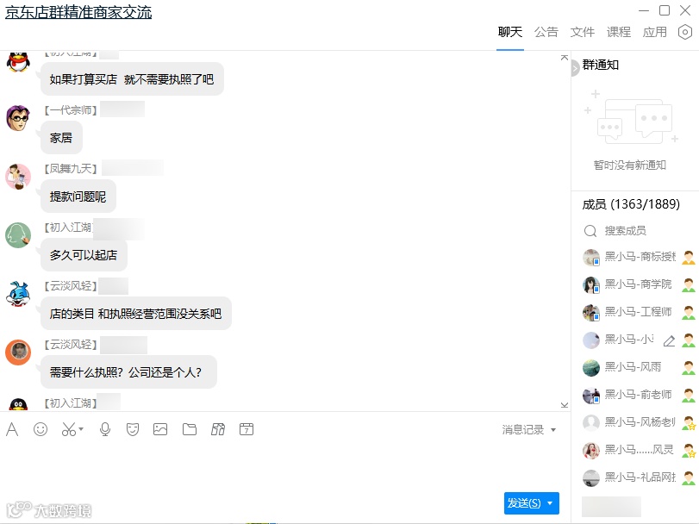Switch to the 公告 tab

546,32
